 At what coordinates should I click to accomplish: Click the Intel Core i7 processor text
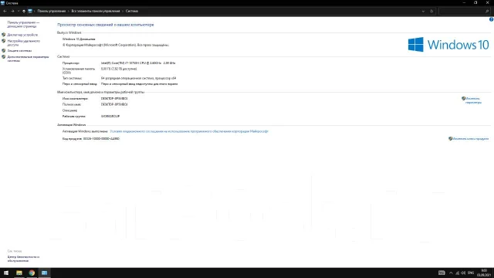(138, 63)
